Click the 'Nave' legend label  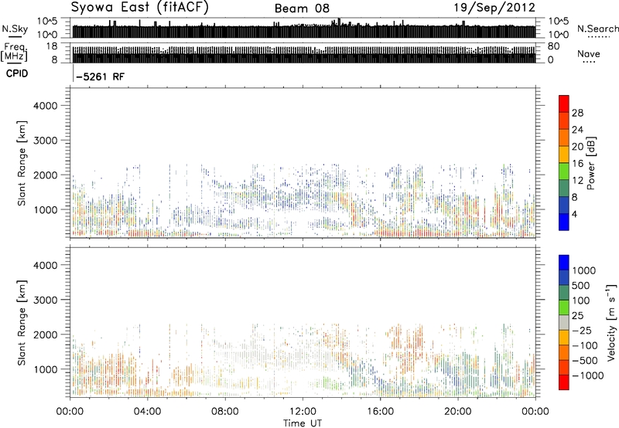(589, 53)
